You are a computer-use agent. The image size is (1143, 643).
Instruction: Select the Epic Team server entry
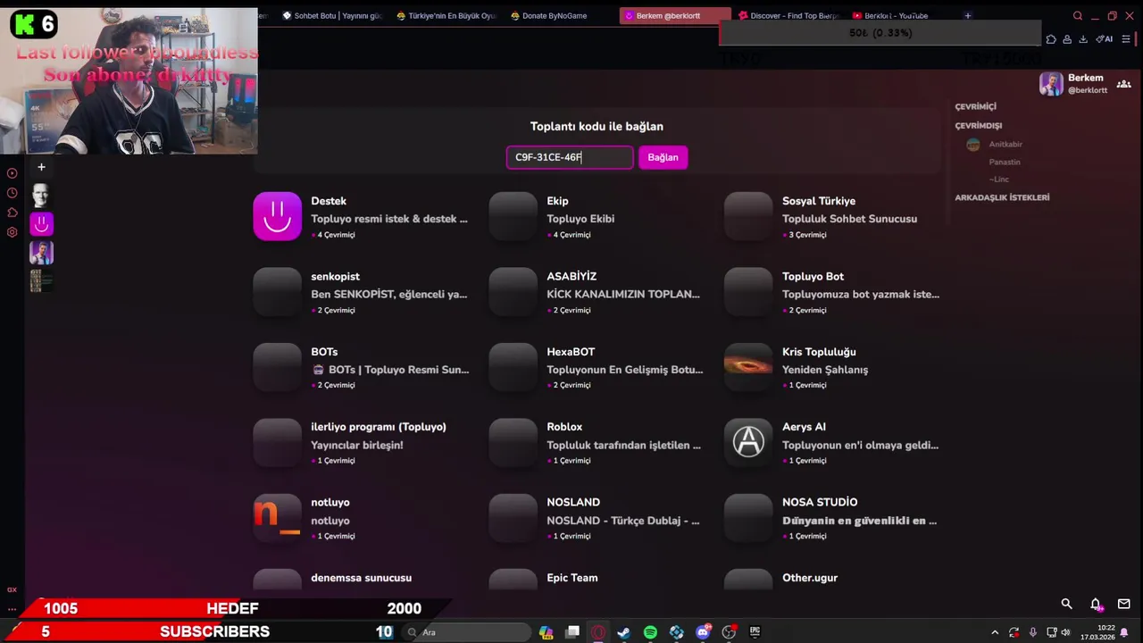click(599, 580)
